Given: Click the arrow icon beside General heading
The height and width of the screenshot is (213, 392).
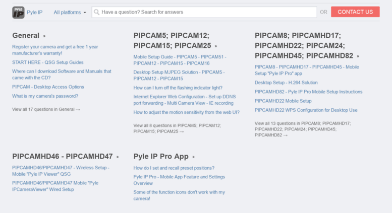Looking at the screenshot, I should tap(44, 36).
